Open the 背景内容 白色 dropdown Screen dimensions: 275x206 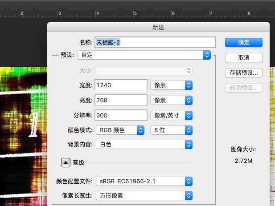coord(144,145)
